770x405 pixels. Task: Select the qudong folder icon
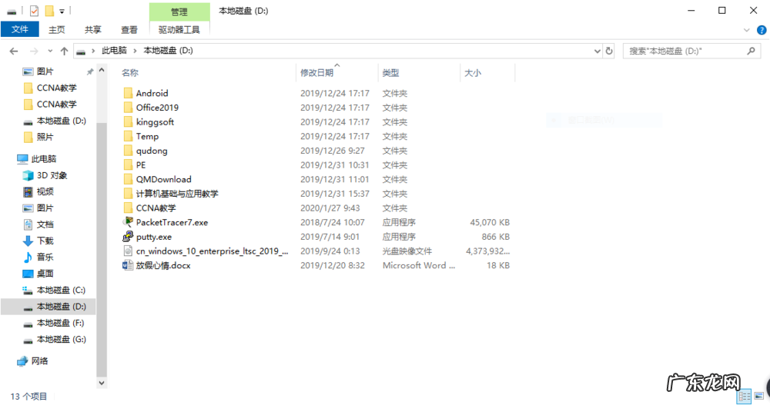128,151
